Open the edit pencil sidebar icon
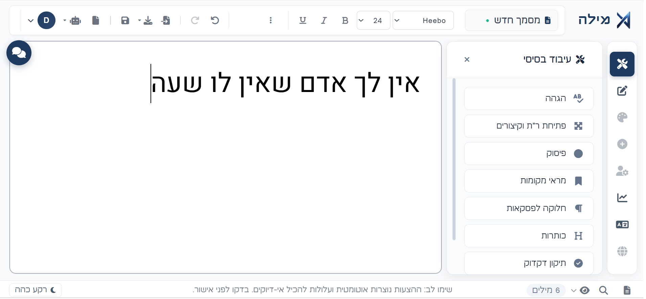Screen dimensions: 646x299 pos(622,91)
